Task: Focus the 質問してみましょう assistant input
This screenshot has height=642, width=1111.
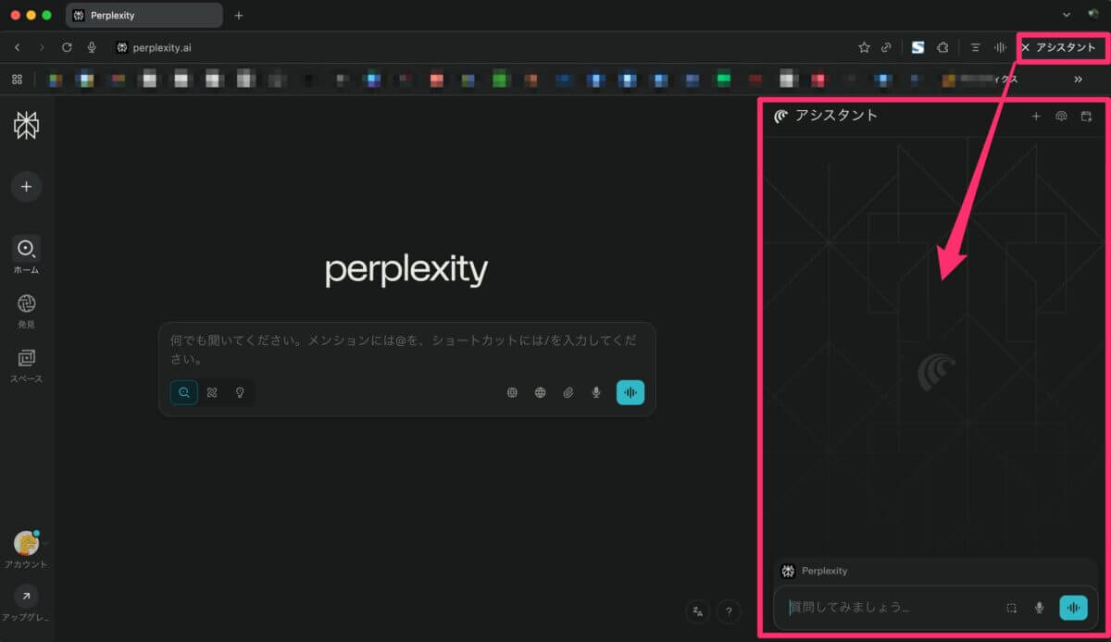Action: point(891,608)
